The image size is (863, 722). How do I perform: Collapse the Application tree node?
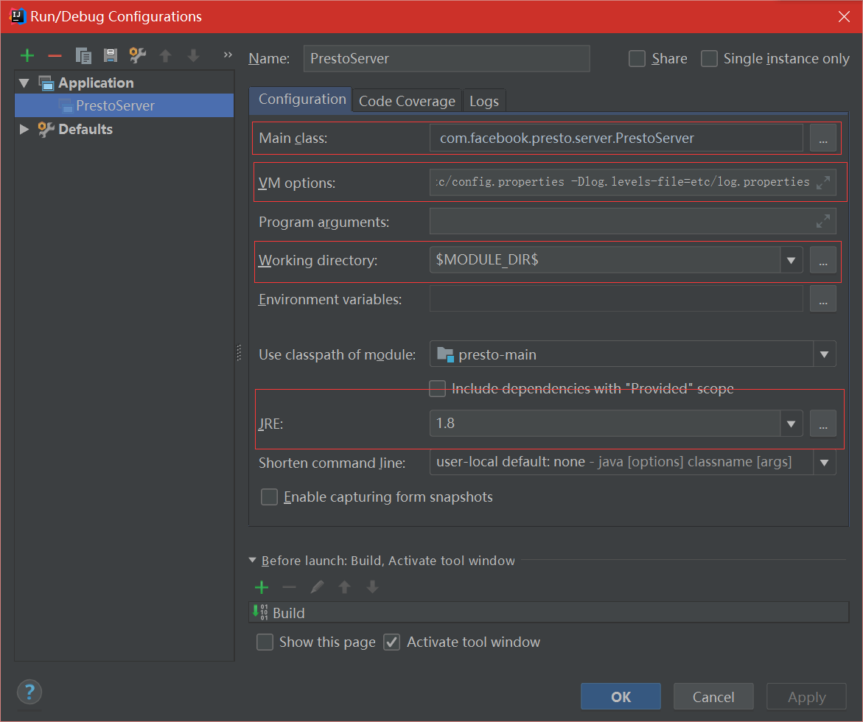(24, 83)
